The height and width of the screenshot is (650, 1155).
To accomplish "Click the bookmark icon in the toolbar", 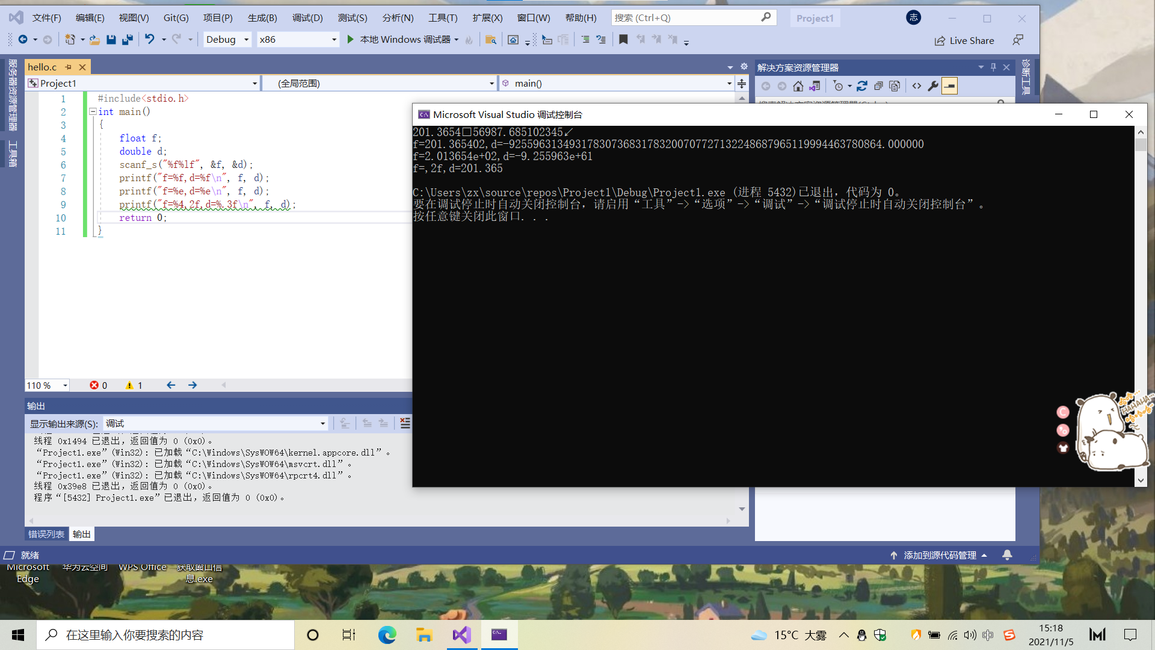I will (x=623, y=40).
